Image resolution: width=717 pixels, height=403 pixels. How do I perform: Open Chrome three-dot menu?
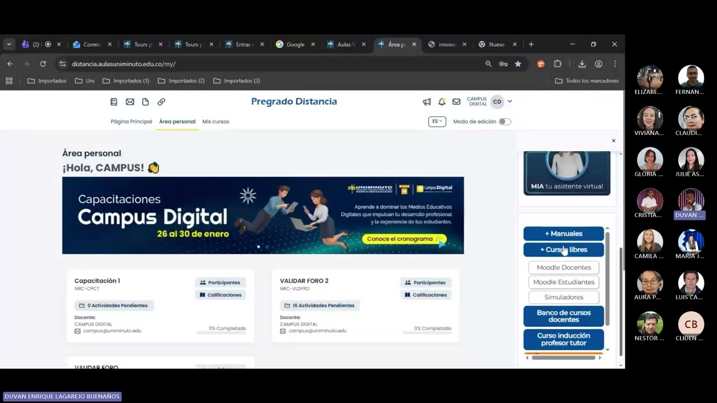(614, 64)
